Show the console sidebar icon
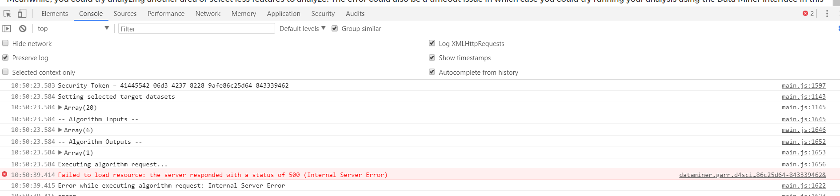 click(x=7, y=29)
